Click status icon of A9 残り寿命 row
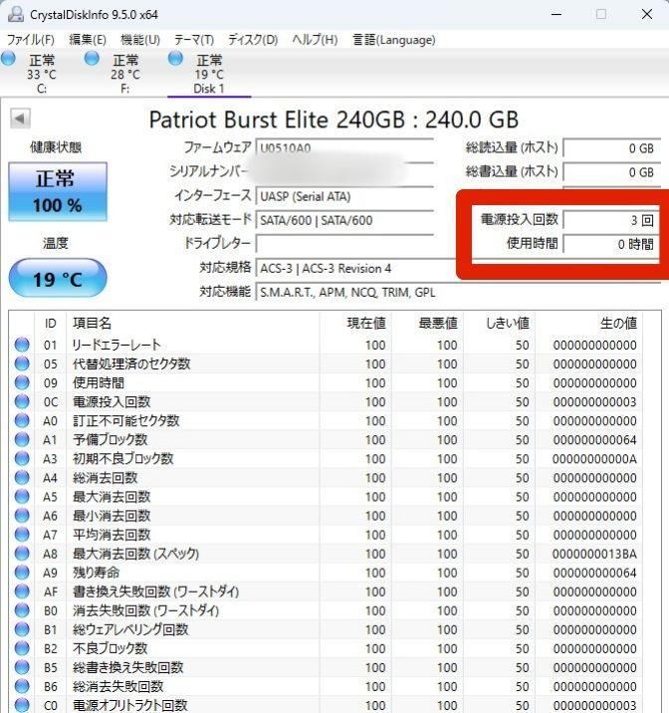The image size is (669, 713). (x=22, y=573)
